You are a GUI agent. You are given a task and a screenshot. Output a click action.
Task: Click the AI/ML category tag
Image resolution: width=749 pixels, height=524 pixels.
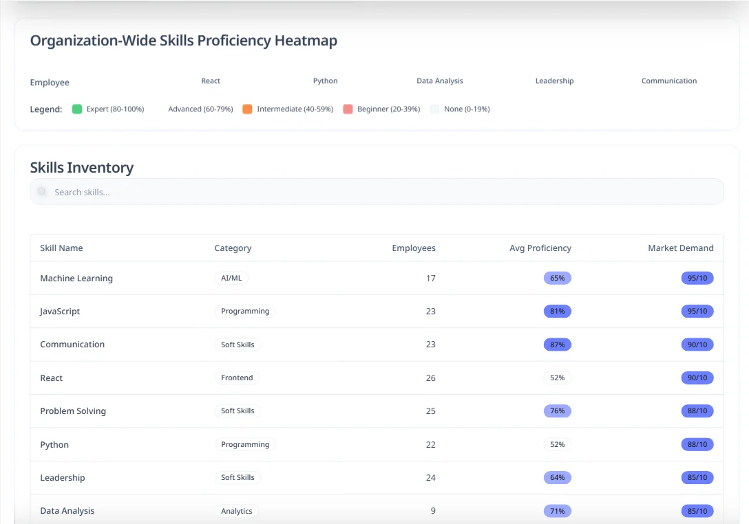coord(231,278)
